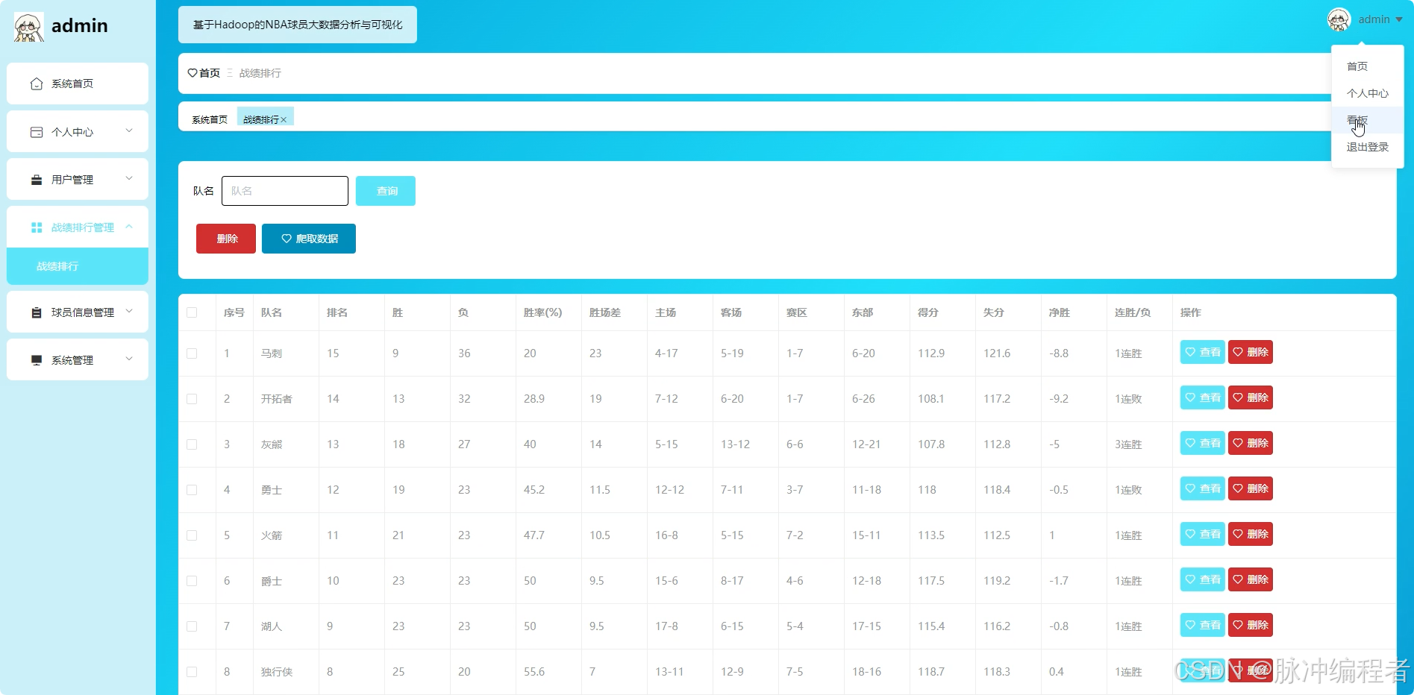This screenshot has height=695, width=1414.
Task: Click the briefcase icon beside 用户管理
Action: click(36, 180)
